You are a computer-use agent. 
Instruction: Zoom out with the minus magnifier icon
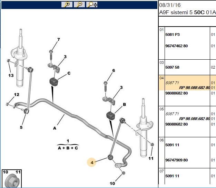click(79, 4)
